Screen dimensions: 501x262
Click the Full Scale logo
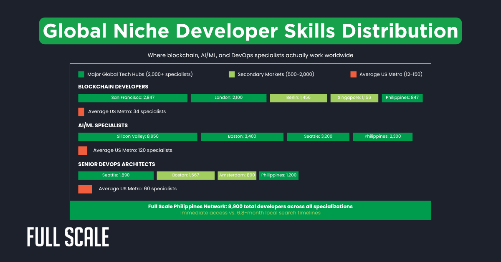coord(67,236)
